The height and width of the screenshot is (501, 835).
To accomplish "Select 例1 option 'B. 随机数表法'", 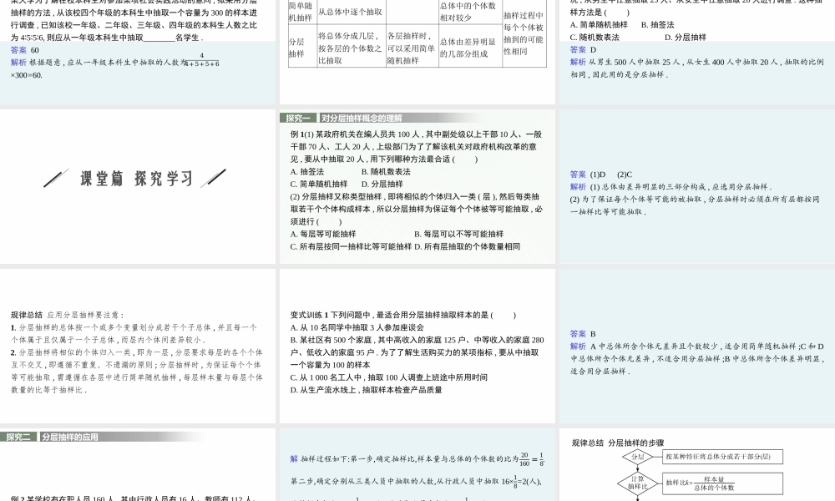I will [386, 171].
